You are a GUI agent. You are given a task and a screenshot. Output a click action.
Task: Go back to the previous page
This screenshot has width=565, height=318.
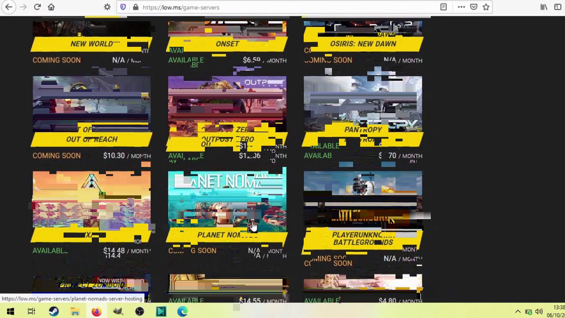tap(9, 7)
